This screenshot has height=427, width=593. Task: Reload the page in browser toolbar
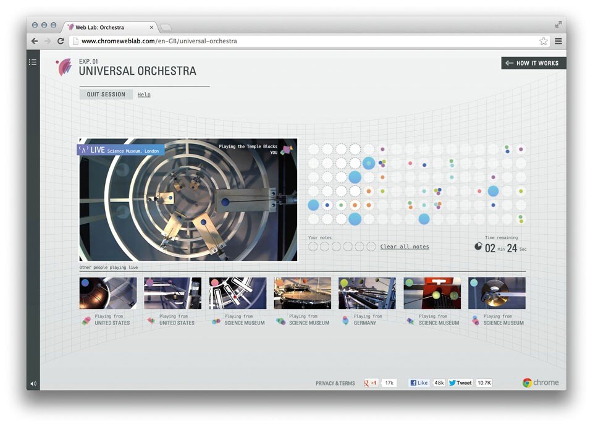(61, 41)
